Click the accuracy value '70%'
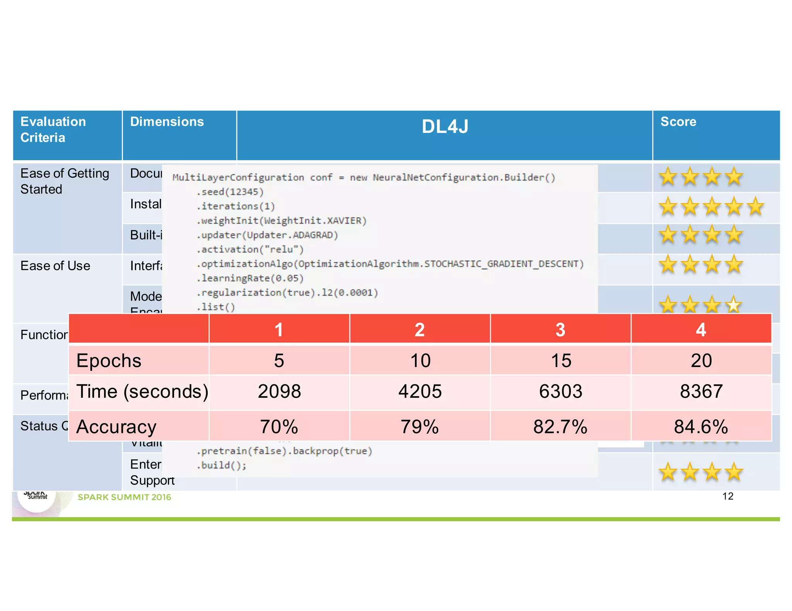The width and height of the screenshot is (792, 611). 279,426
